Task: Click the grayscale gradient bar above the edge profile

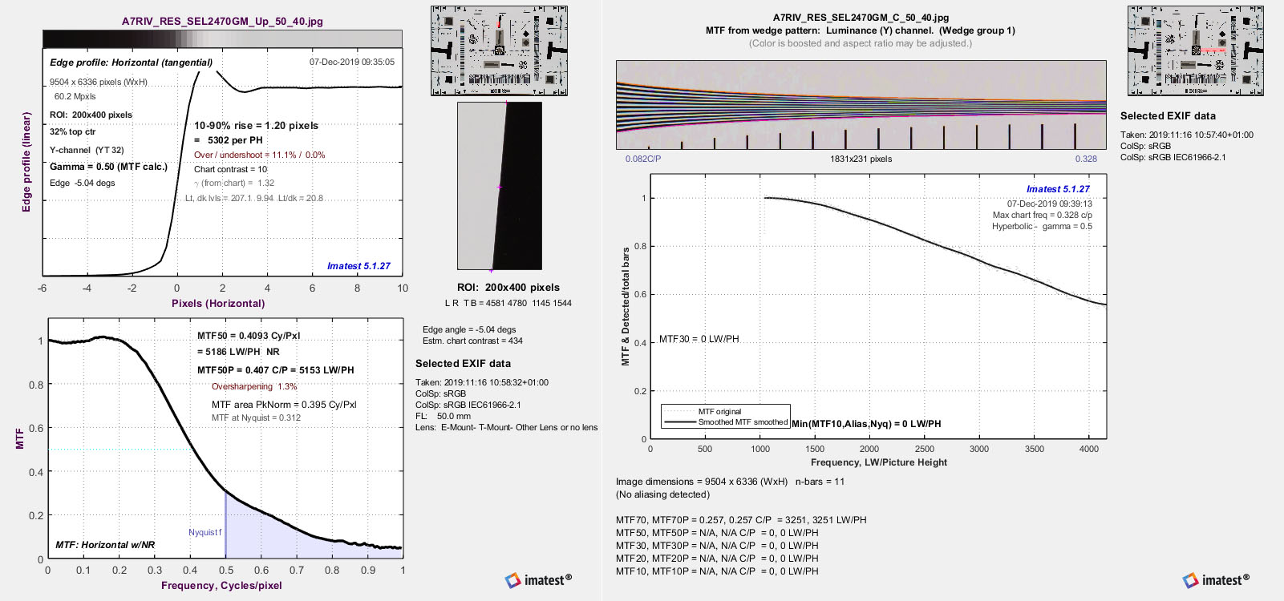Action: click(222, 38)
